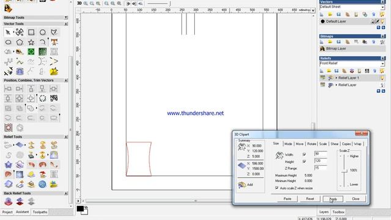
Task: Expand the Bitmap Tools section
Action: click(66, 18)
